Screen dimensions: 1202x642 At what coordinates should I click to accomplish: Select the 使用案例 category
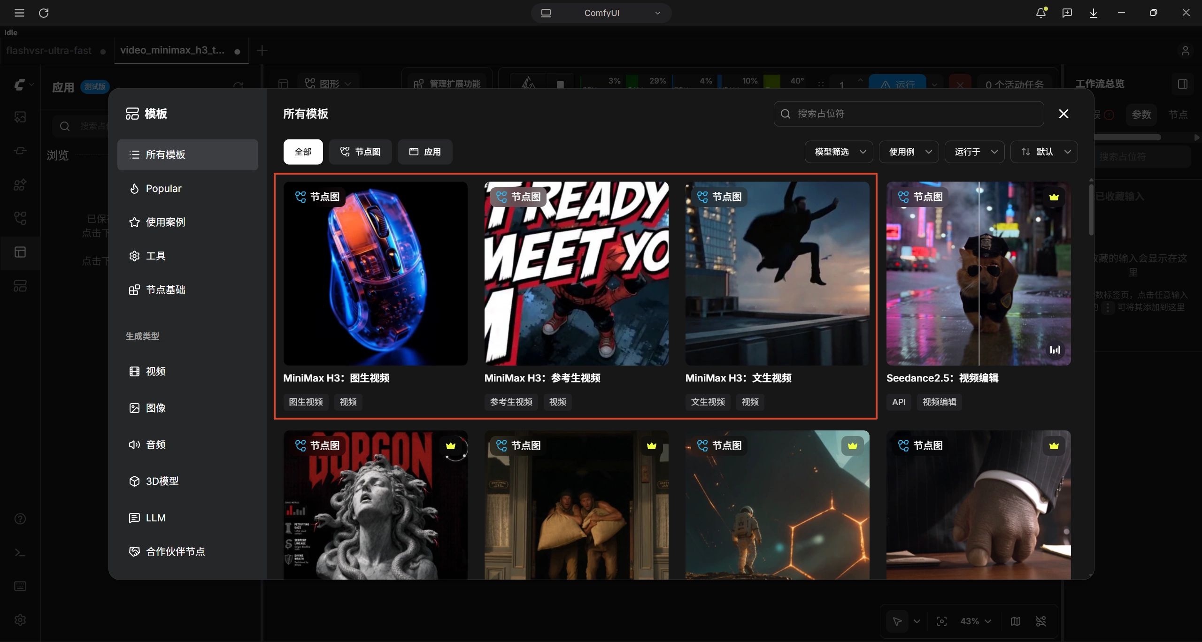[x=188, y=222]
